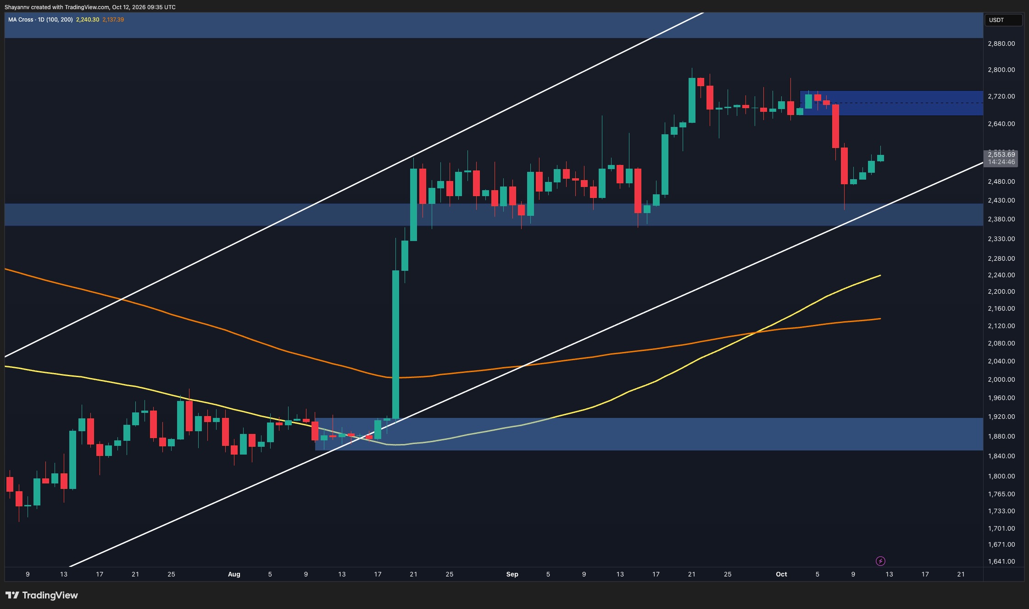Click the 1,671.00 price axis label
Viewport: 1029px width, 609px height.
[1001, 544]
